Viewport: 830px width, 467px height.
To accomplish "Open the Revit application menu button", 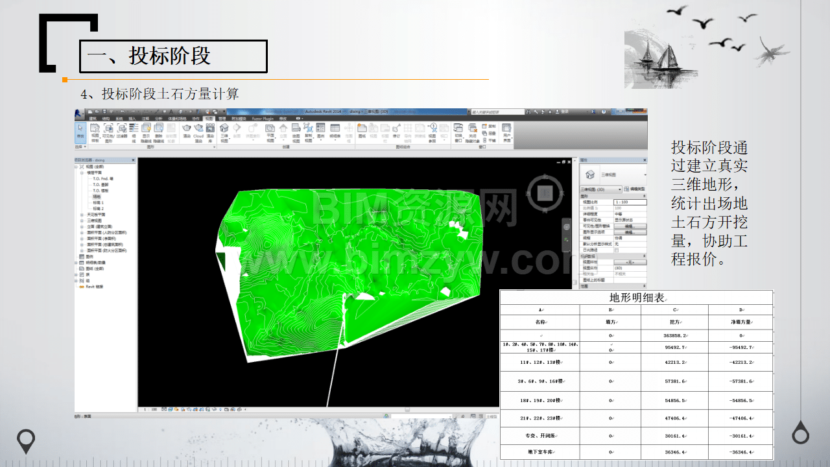I will coord(79,114).
